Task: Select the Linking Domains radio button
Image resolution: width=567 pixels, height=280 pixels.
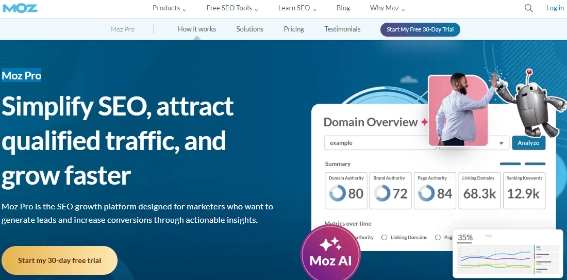Action: [x=385, y=238]
